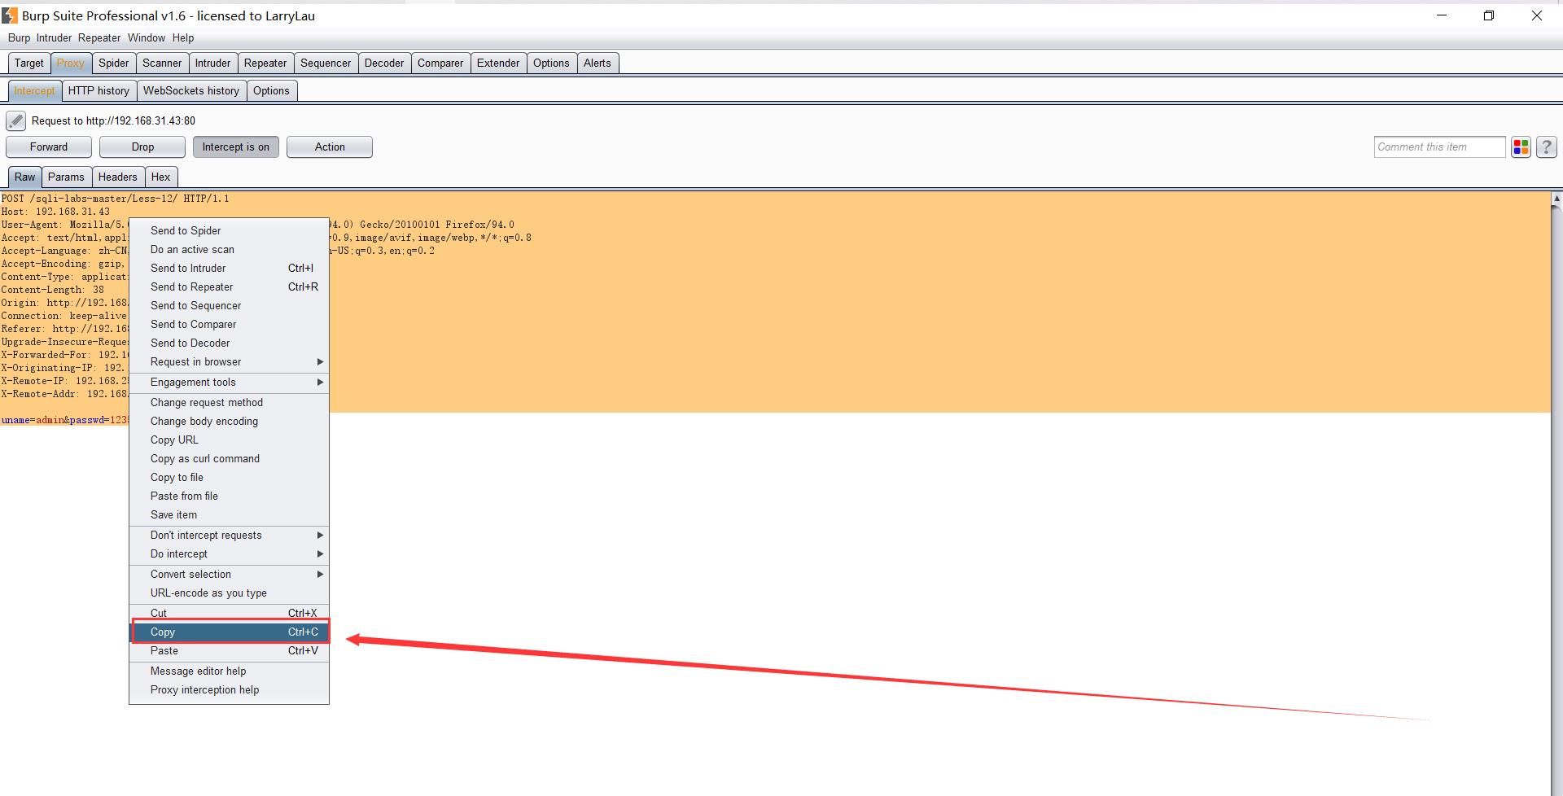Click 'Copy as curl command'

229,459
